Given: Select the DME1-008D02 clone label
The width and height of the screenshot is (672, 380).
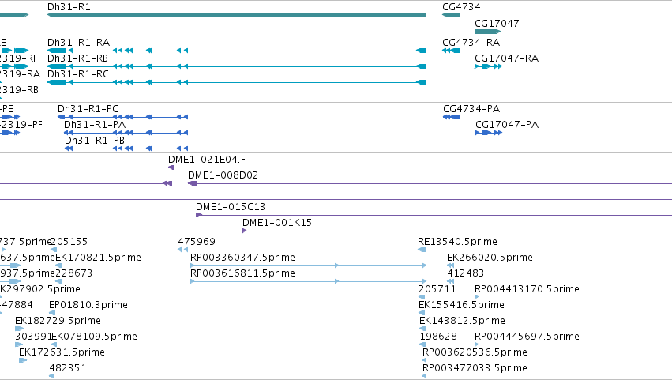Looking at the screenshot, I should click(223, 175).
